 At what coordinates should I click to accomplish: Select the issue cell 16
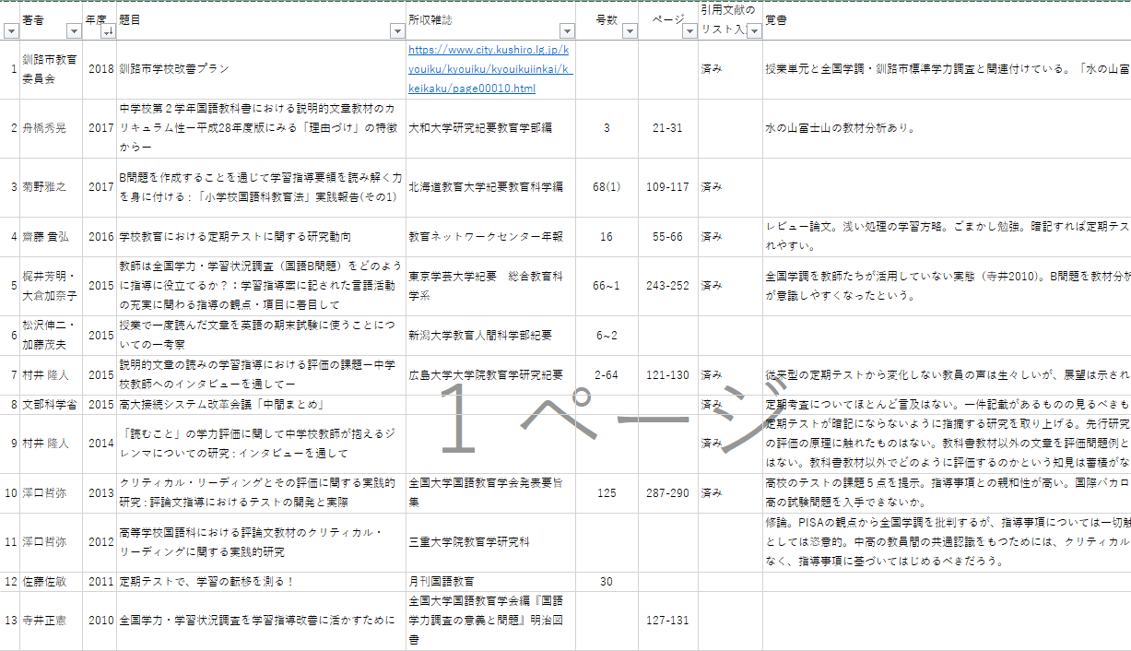pos(607,237)
